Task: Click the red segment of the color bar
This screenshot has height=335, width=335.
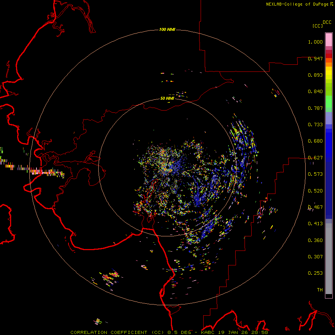Action: pyautogui.click(x=329, y=55)
